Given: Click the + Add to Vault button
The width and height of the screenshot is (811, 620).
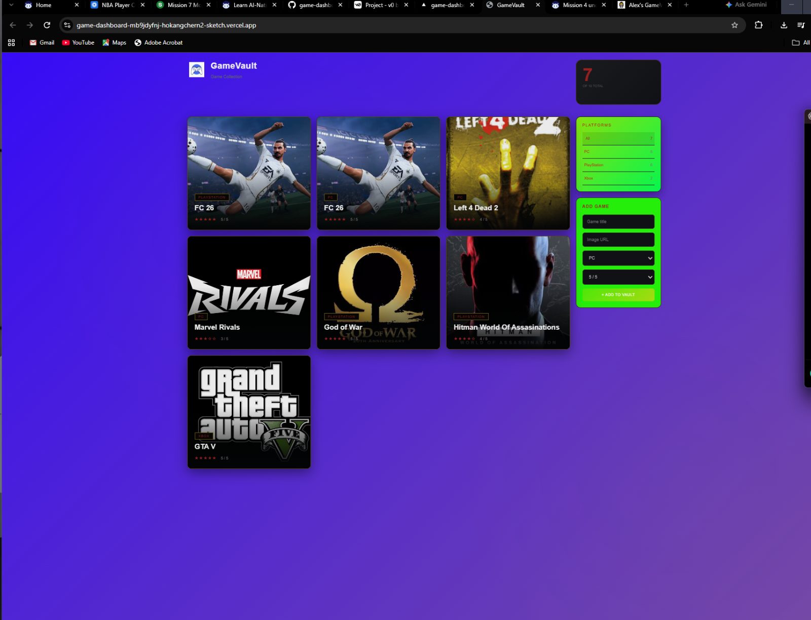Looking at the screenshot, I should [x=618, y=294].
